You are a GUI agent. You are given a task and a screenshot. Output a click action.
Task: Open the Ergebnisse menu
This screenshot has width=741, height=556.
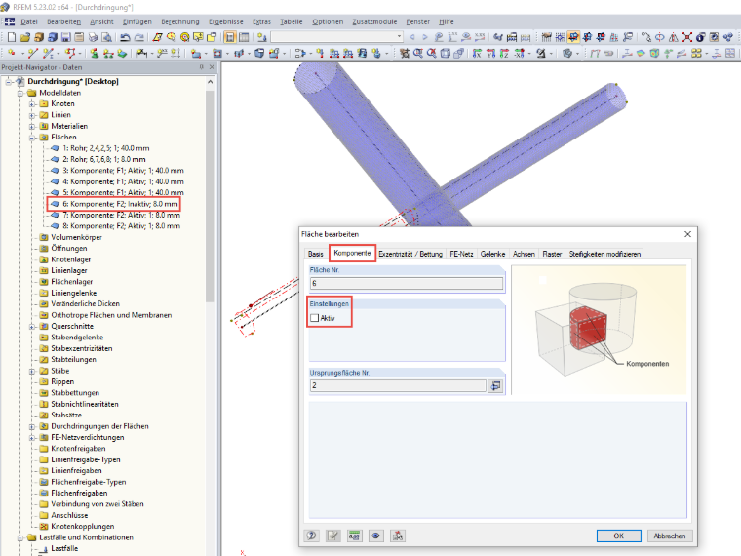tap(226, 21)
